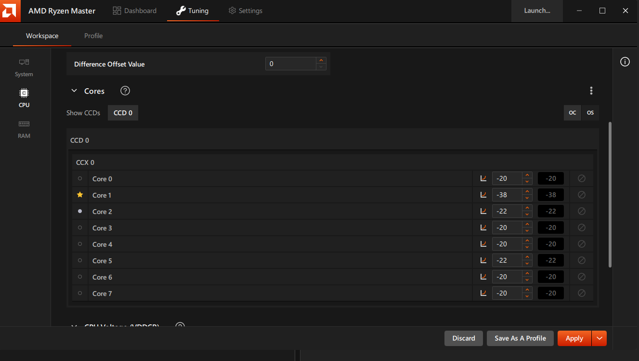The width and height of the screenshot is (639, 361).
Task: Click the Core 6 offset field showing -20
Action: pos(507,277)
